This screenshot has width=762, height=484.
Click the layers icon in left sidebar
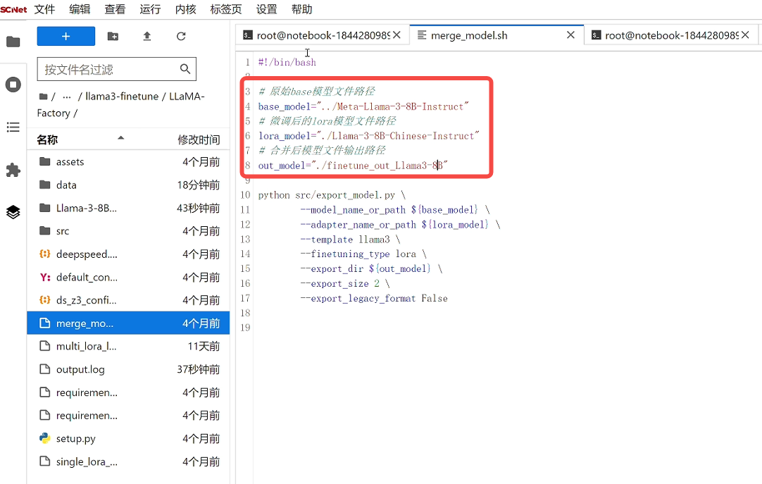[13, 212]
